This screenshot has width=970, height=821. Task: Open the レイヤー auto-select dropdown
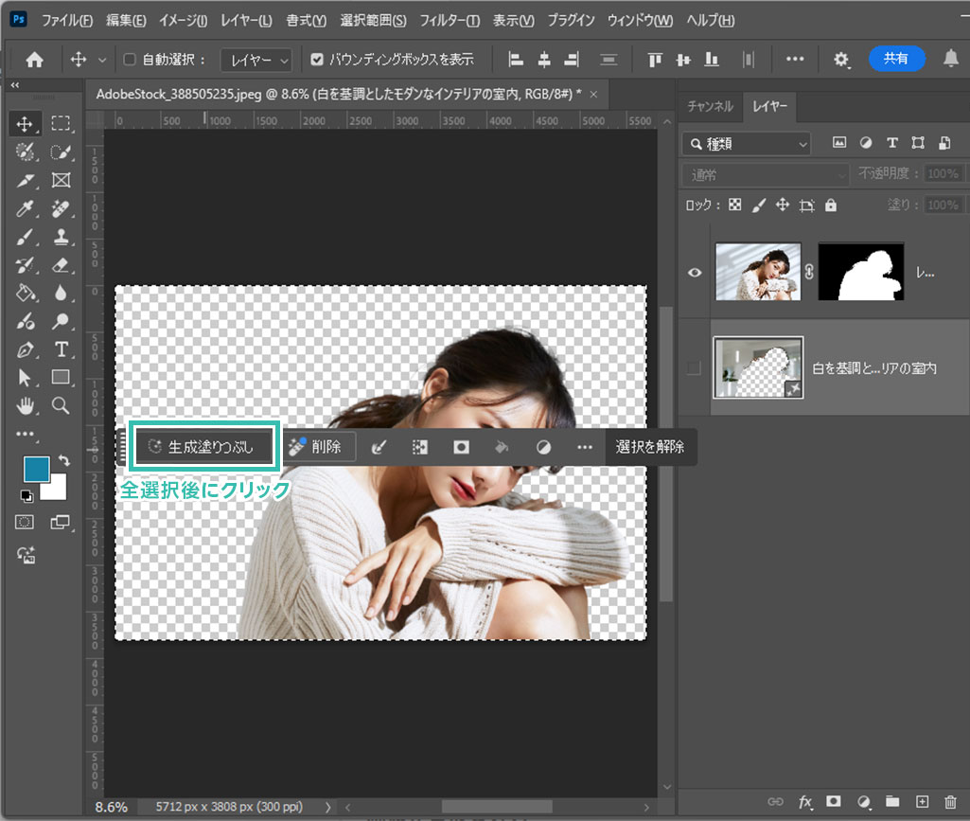point(256,60)
